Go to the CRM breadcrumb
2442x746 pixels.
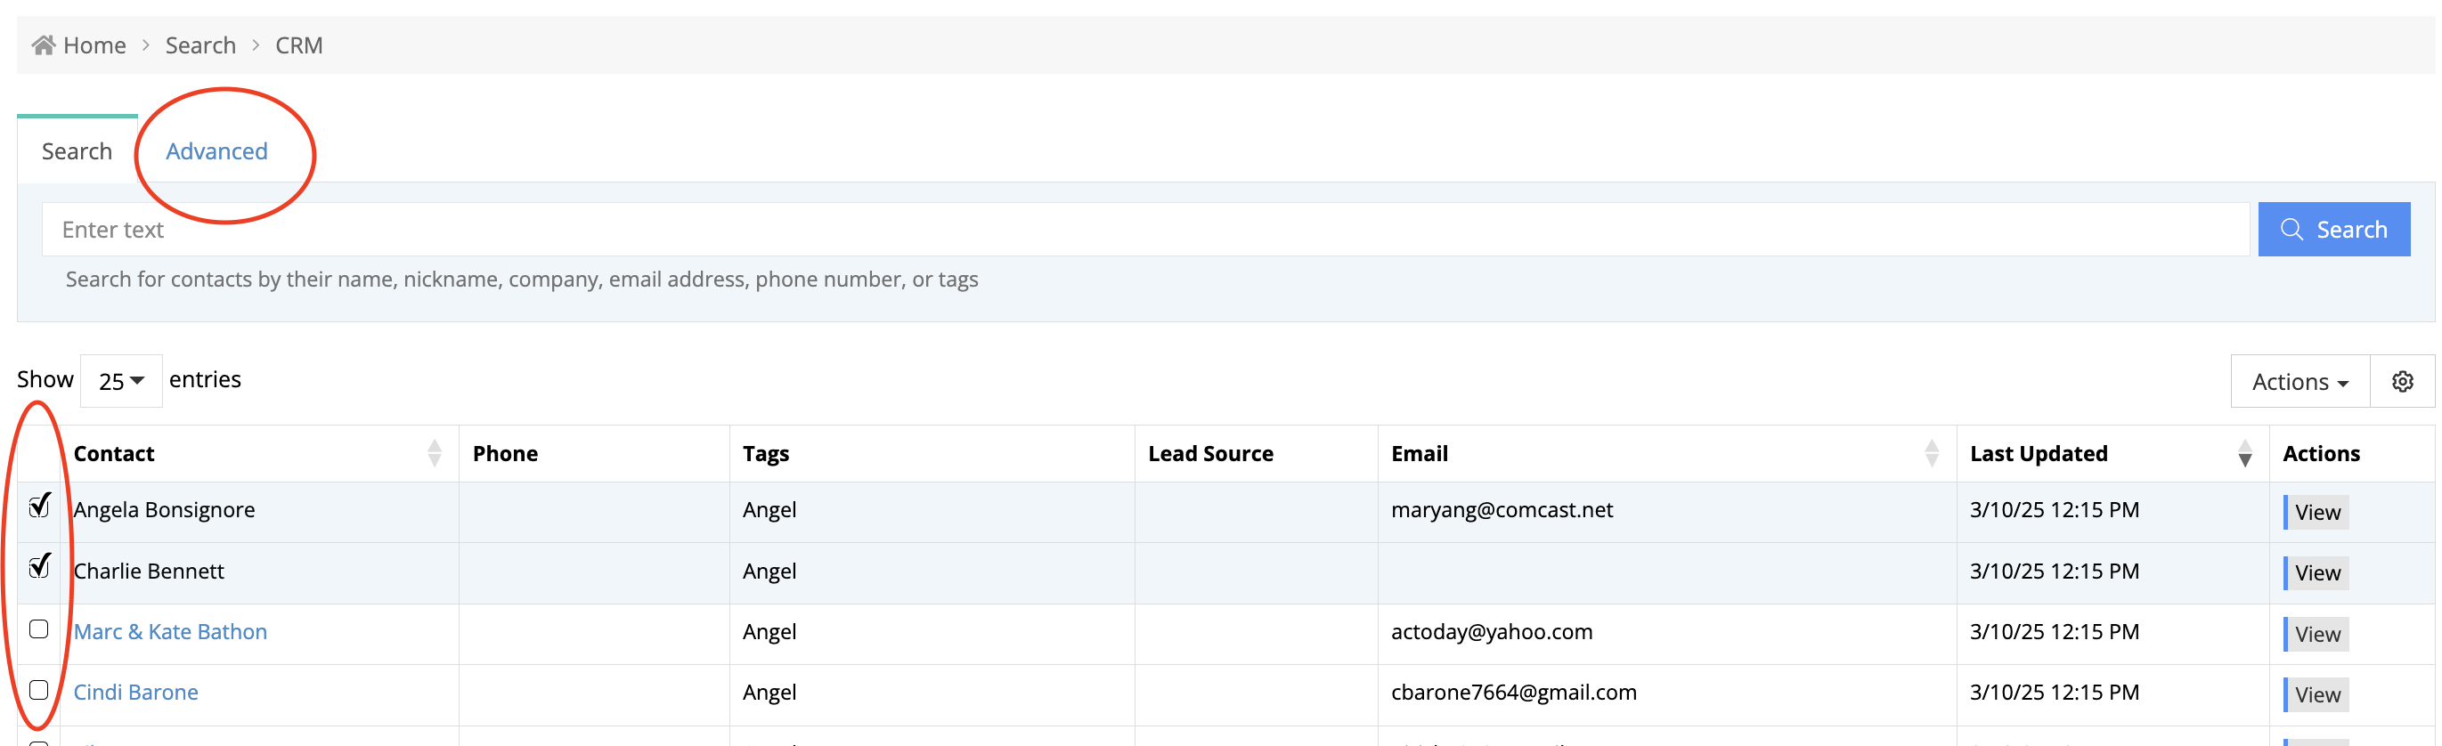pos(298,45)
